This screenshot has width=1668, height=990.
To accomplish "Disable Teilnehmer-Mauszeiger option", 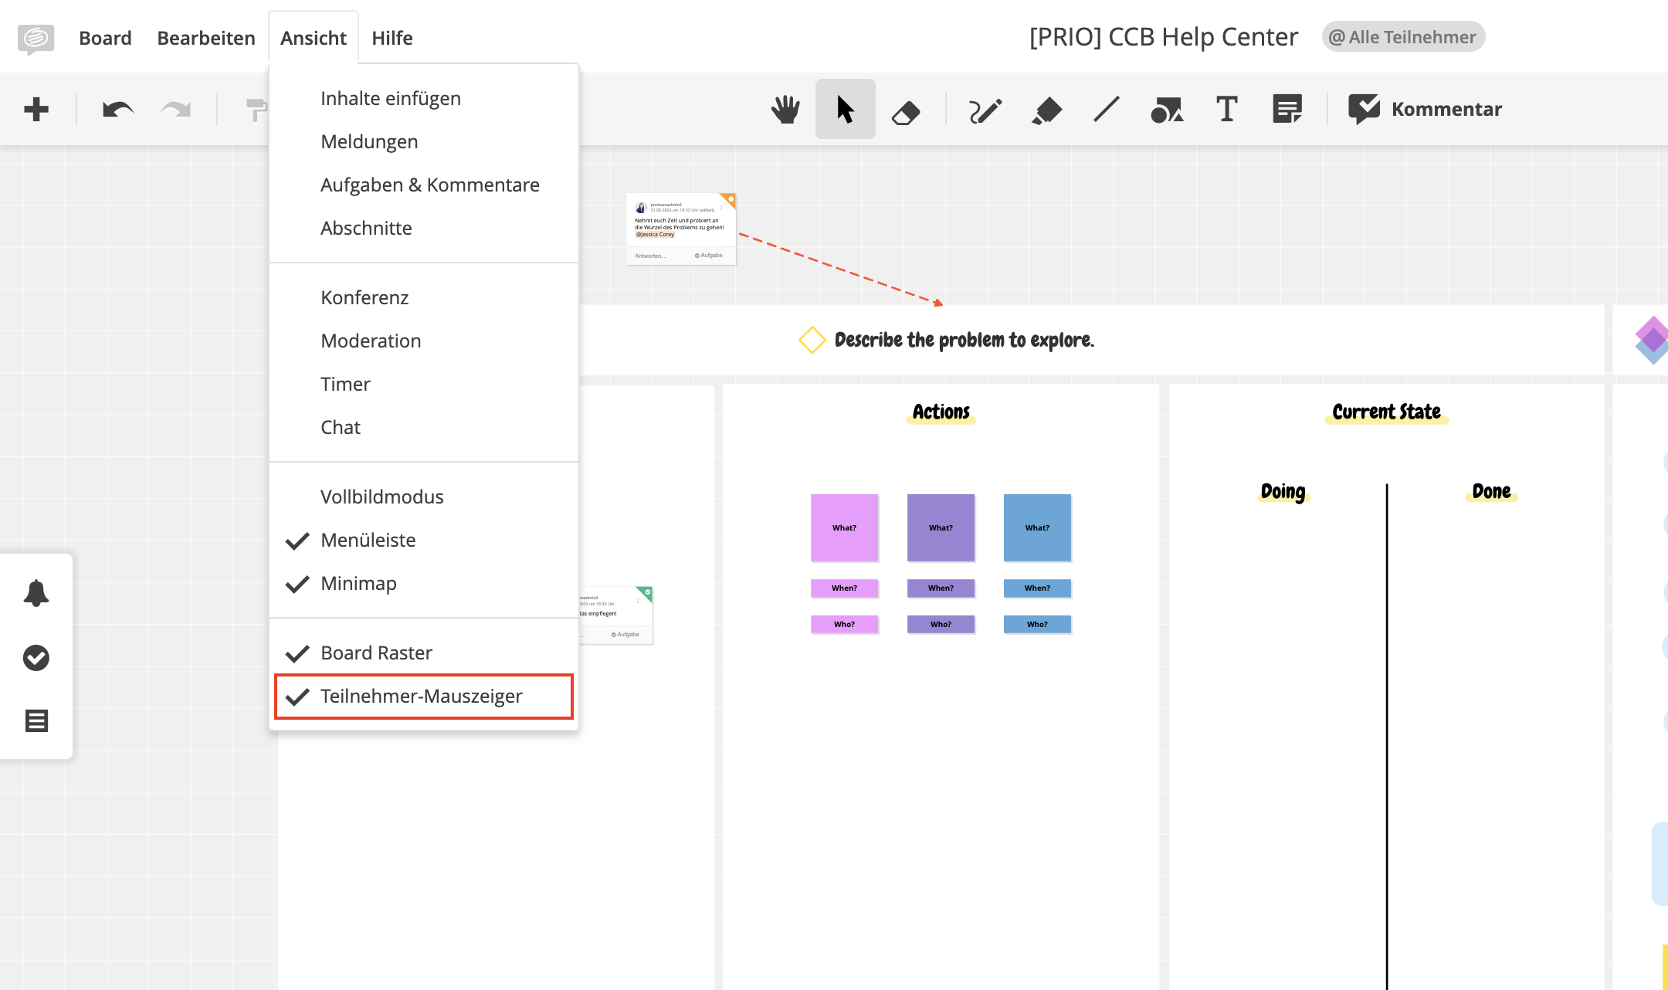I will click(421, 697).
